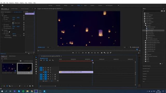Select the Type tool
166x93 pixels.
tap(36, 74)
